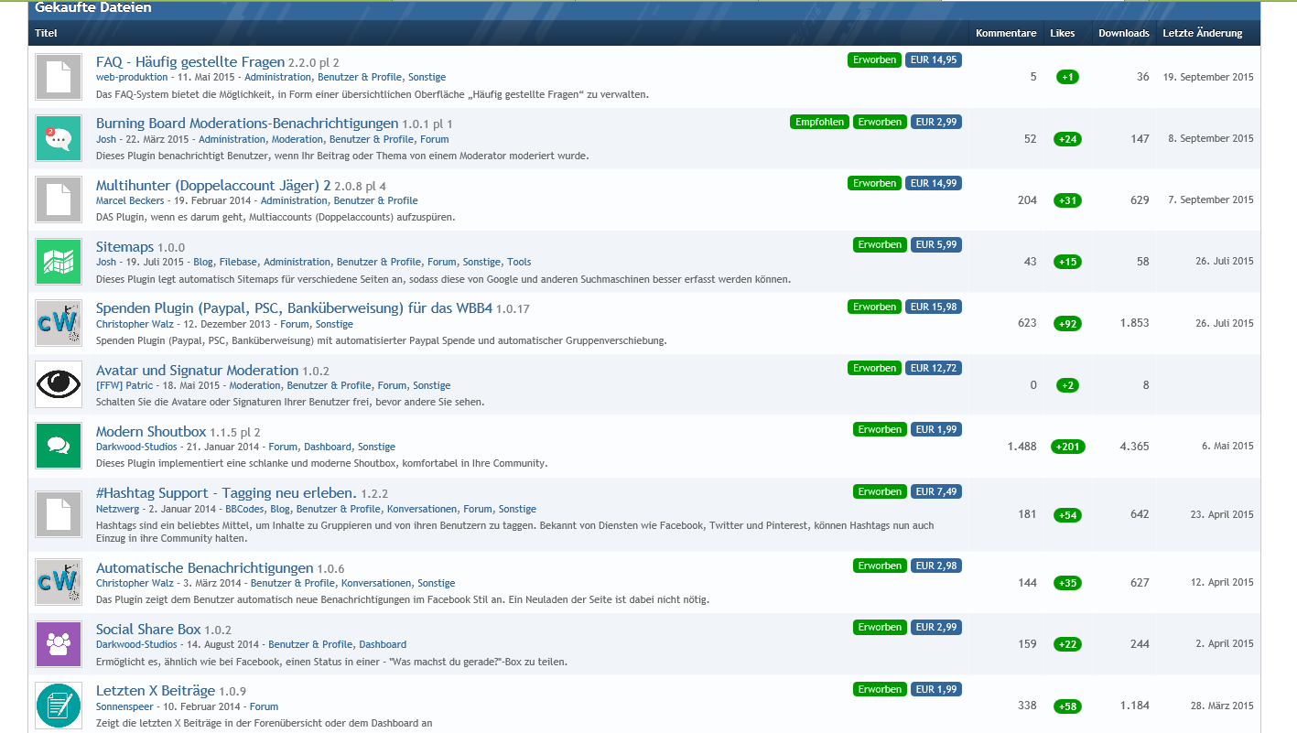1297x733 pixels.
Task: Click the EUR 15,98 price badge
Action: click(935, 307)
